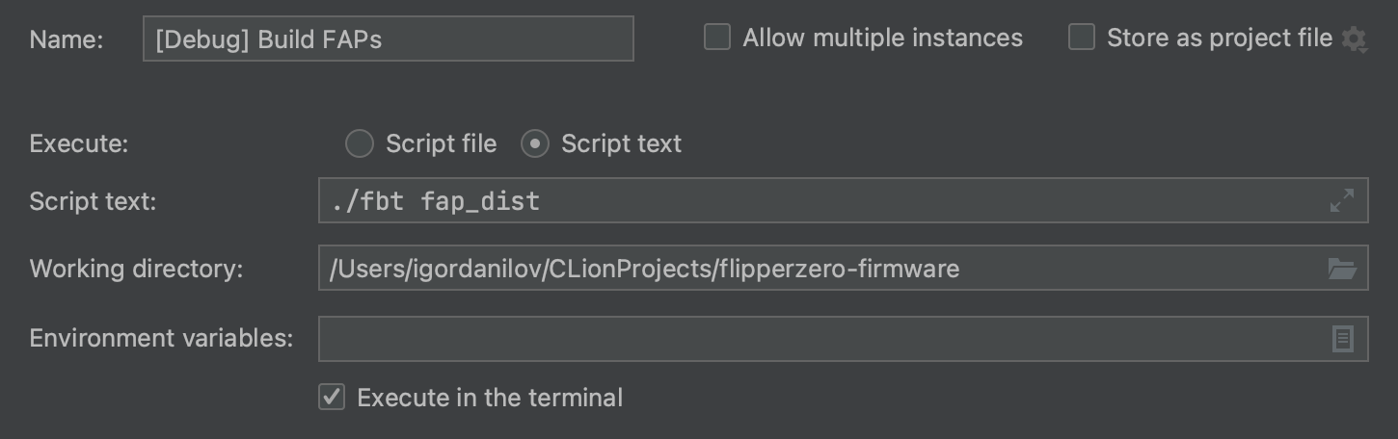1398x439 pixels.
Task: Browse for working directory folder
Action: point(1341,269)
